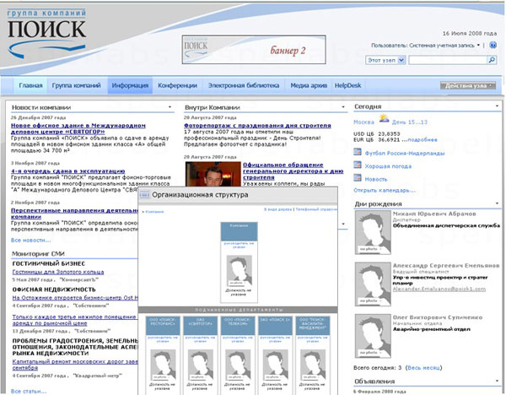Open the Весь месяц birthdays link

pyautogui.click(x=423, y=367)
